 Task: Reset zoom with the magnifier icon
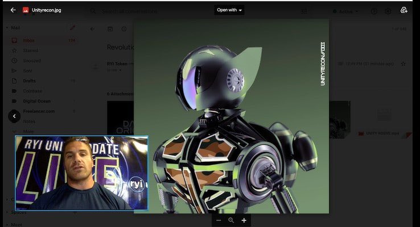coord(231,220)
